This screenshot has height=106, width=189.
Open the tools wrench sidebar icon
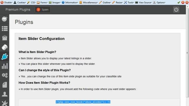click(x=5, y=103)
